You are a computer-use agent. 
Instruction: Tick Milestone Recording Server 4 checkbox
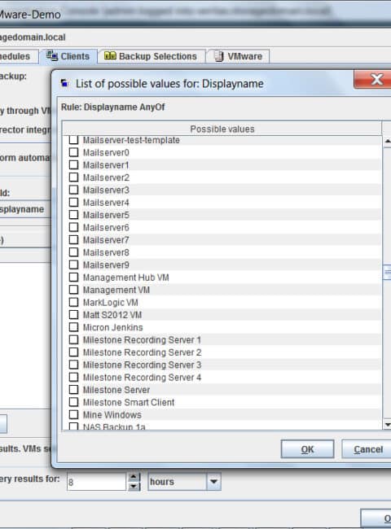[73, 377]
